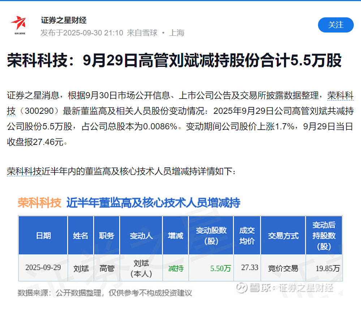Click the 变动股数(股) column header
The width and height of the screenshot is (361, 310).
click(211, 236)
